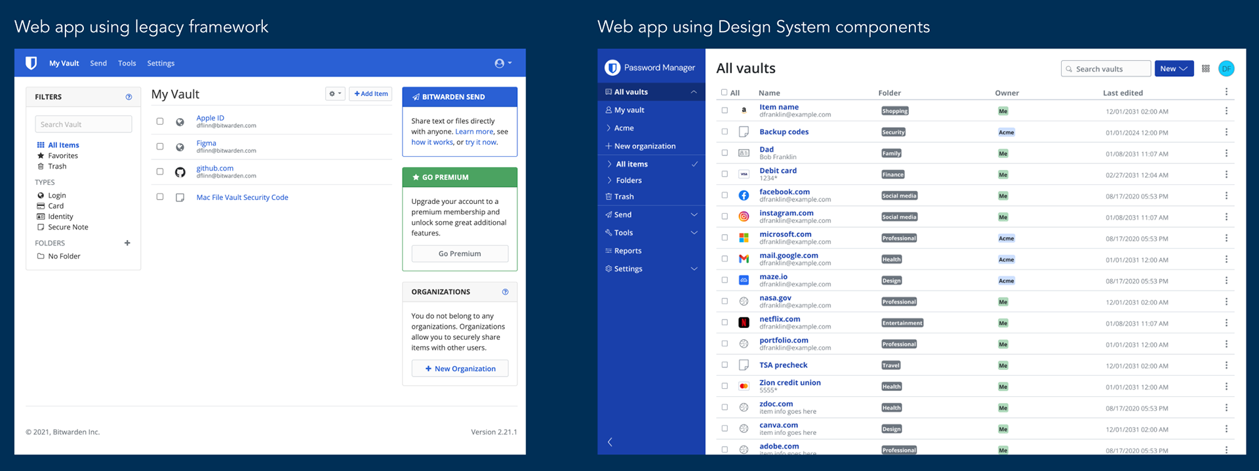1259x471 pixels.
Task: Check the github.com item checkbox
Action: point(160,171)
